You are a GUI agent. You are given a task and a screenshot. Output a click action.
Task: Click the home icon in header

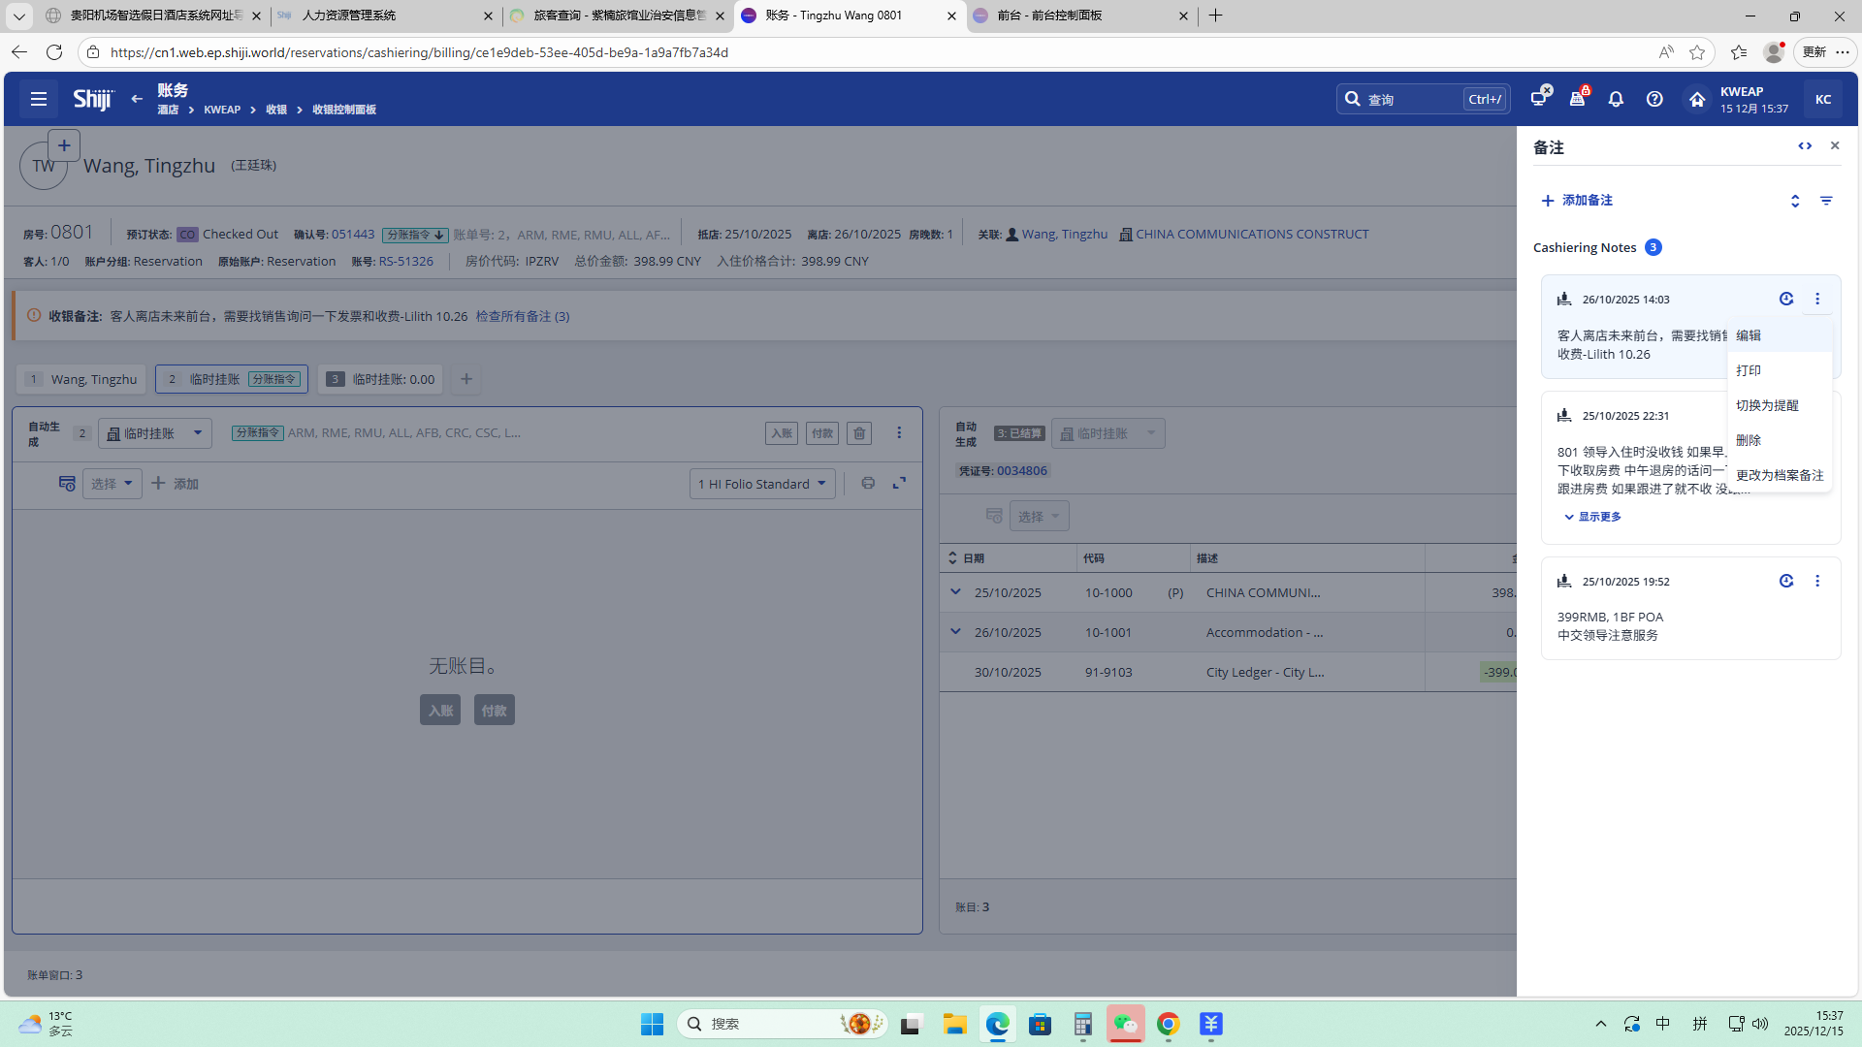point(1696,99)
